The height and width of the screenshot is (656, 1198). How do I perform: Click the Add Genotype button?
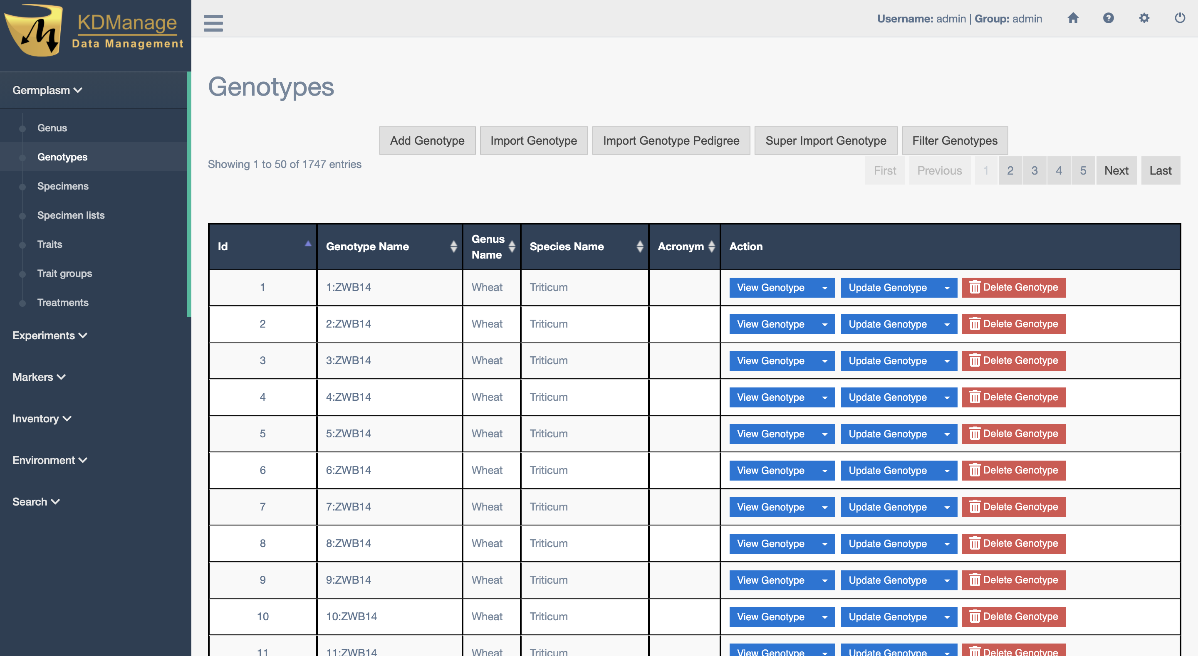pyautogui.click(x=427, y=141)
